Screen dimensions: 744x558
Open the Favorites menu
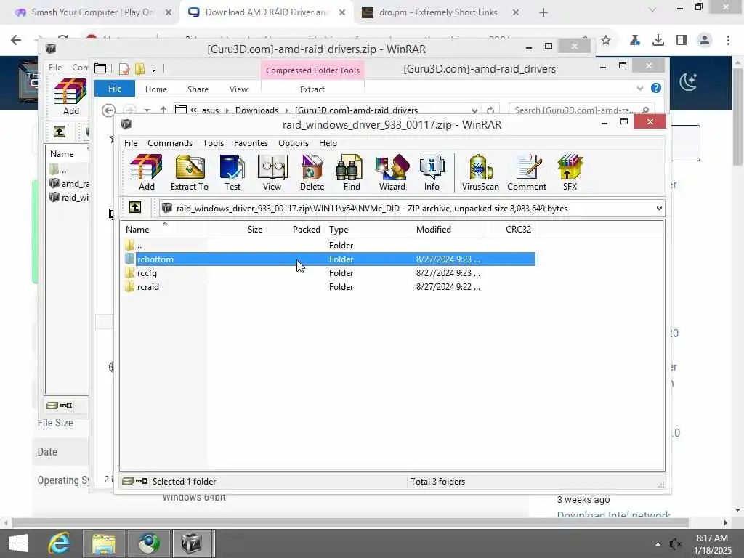(251, 143)
